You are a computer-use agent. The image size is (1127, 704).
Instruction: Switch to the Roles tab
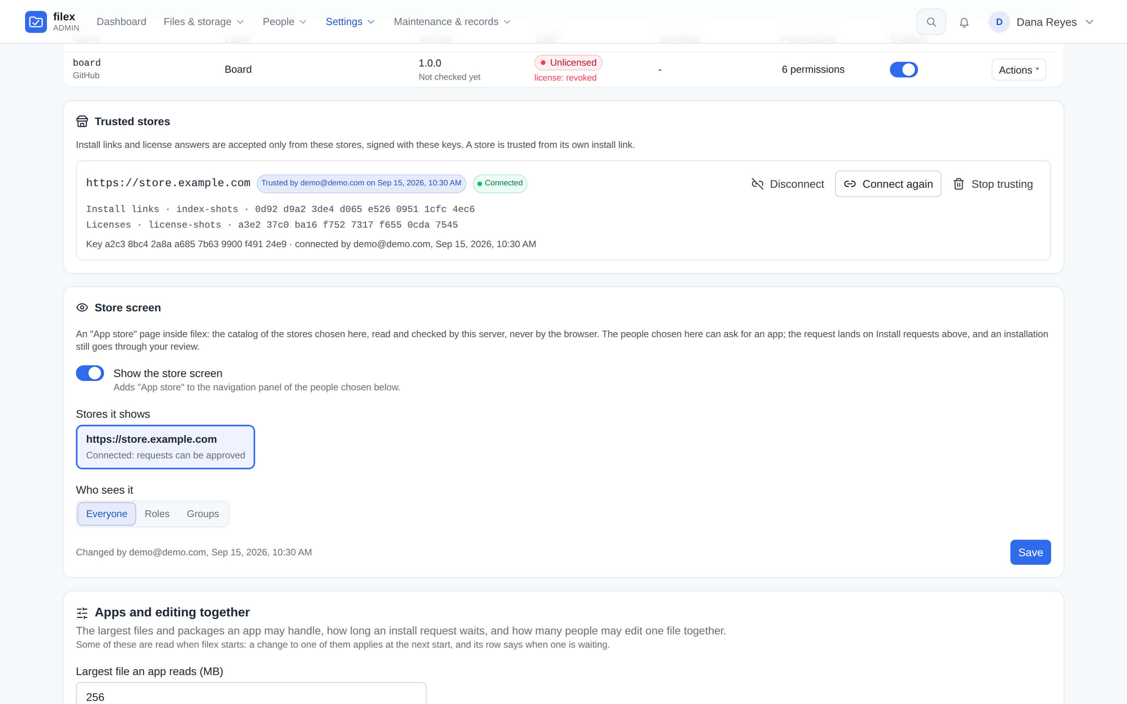(x=157, y=514)
